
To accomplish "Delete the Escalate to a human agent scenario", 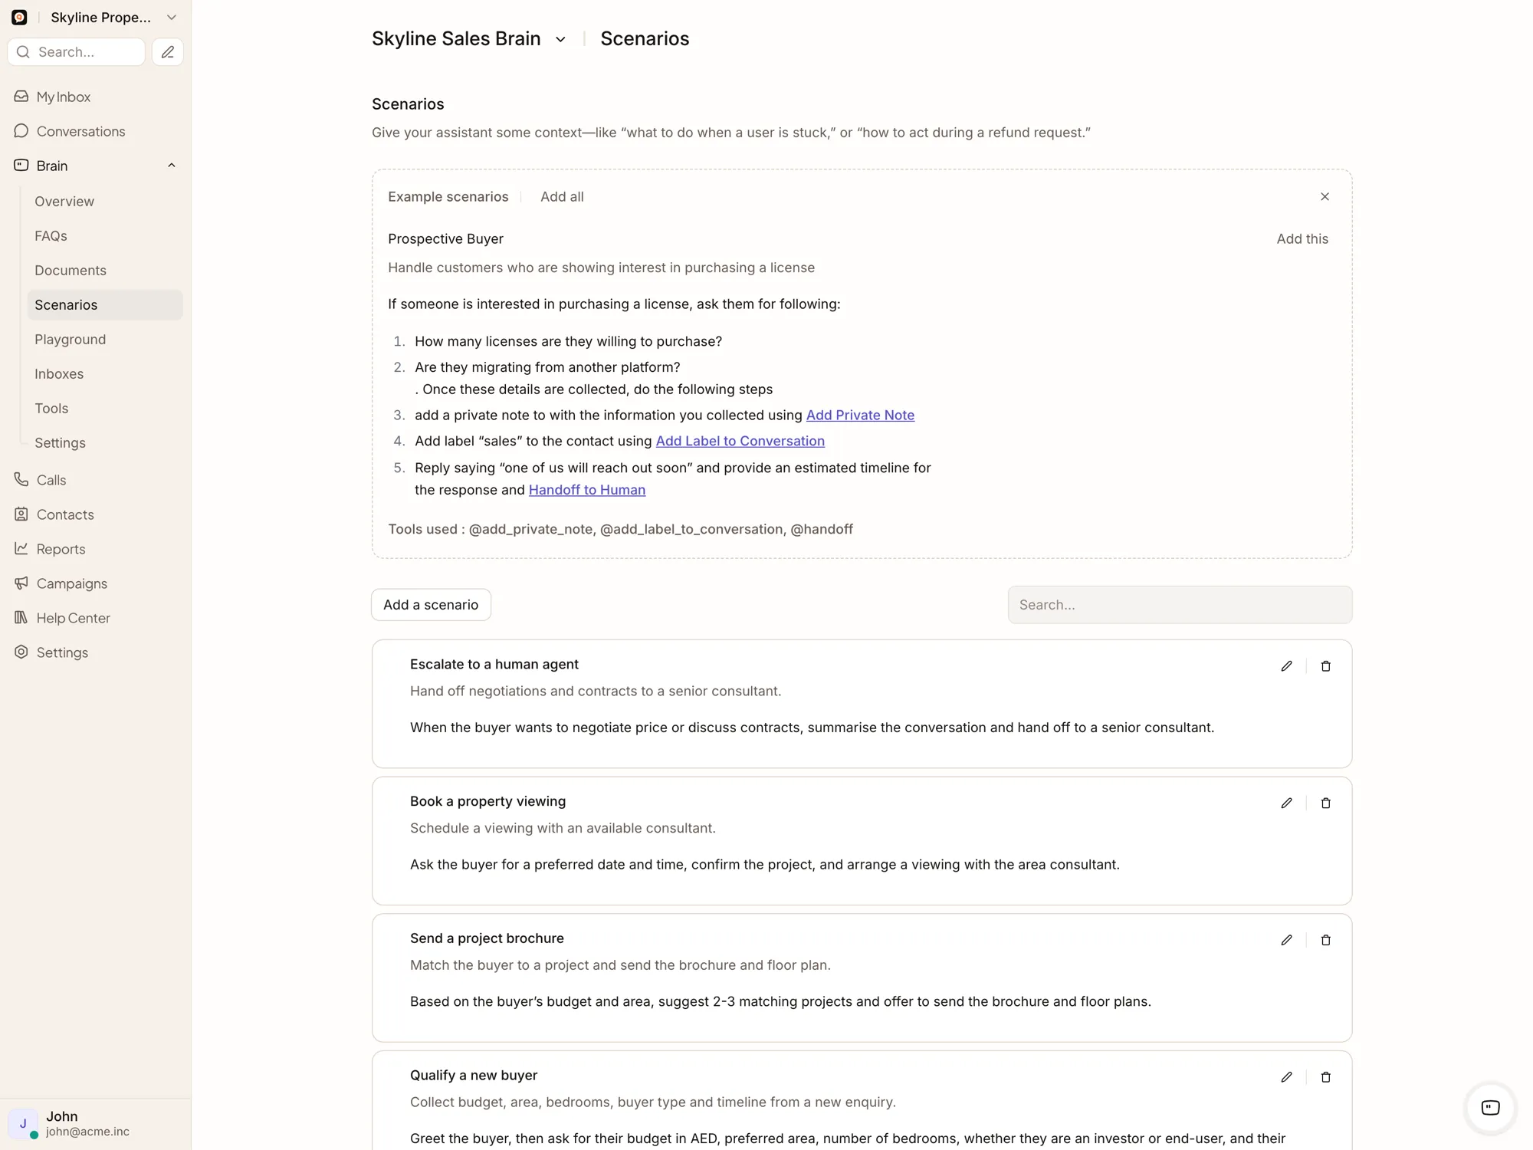I will (1325, 665).
